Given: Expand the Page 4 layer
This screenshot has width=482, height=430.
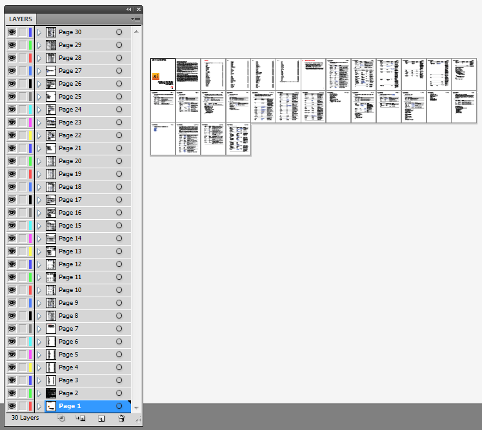Looking at the screenshot, I should coord(39,367).
